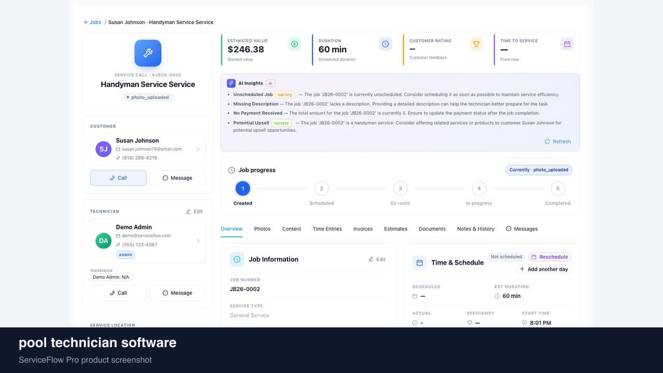Click step 2 Scheduled progress marker
Image resolution: width=663 pixels, height=373 pixels.
tap(322, 189)
